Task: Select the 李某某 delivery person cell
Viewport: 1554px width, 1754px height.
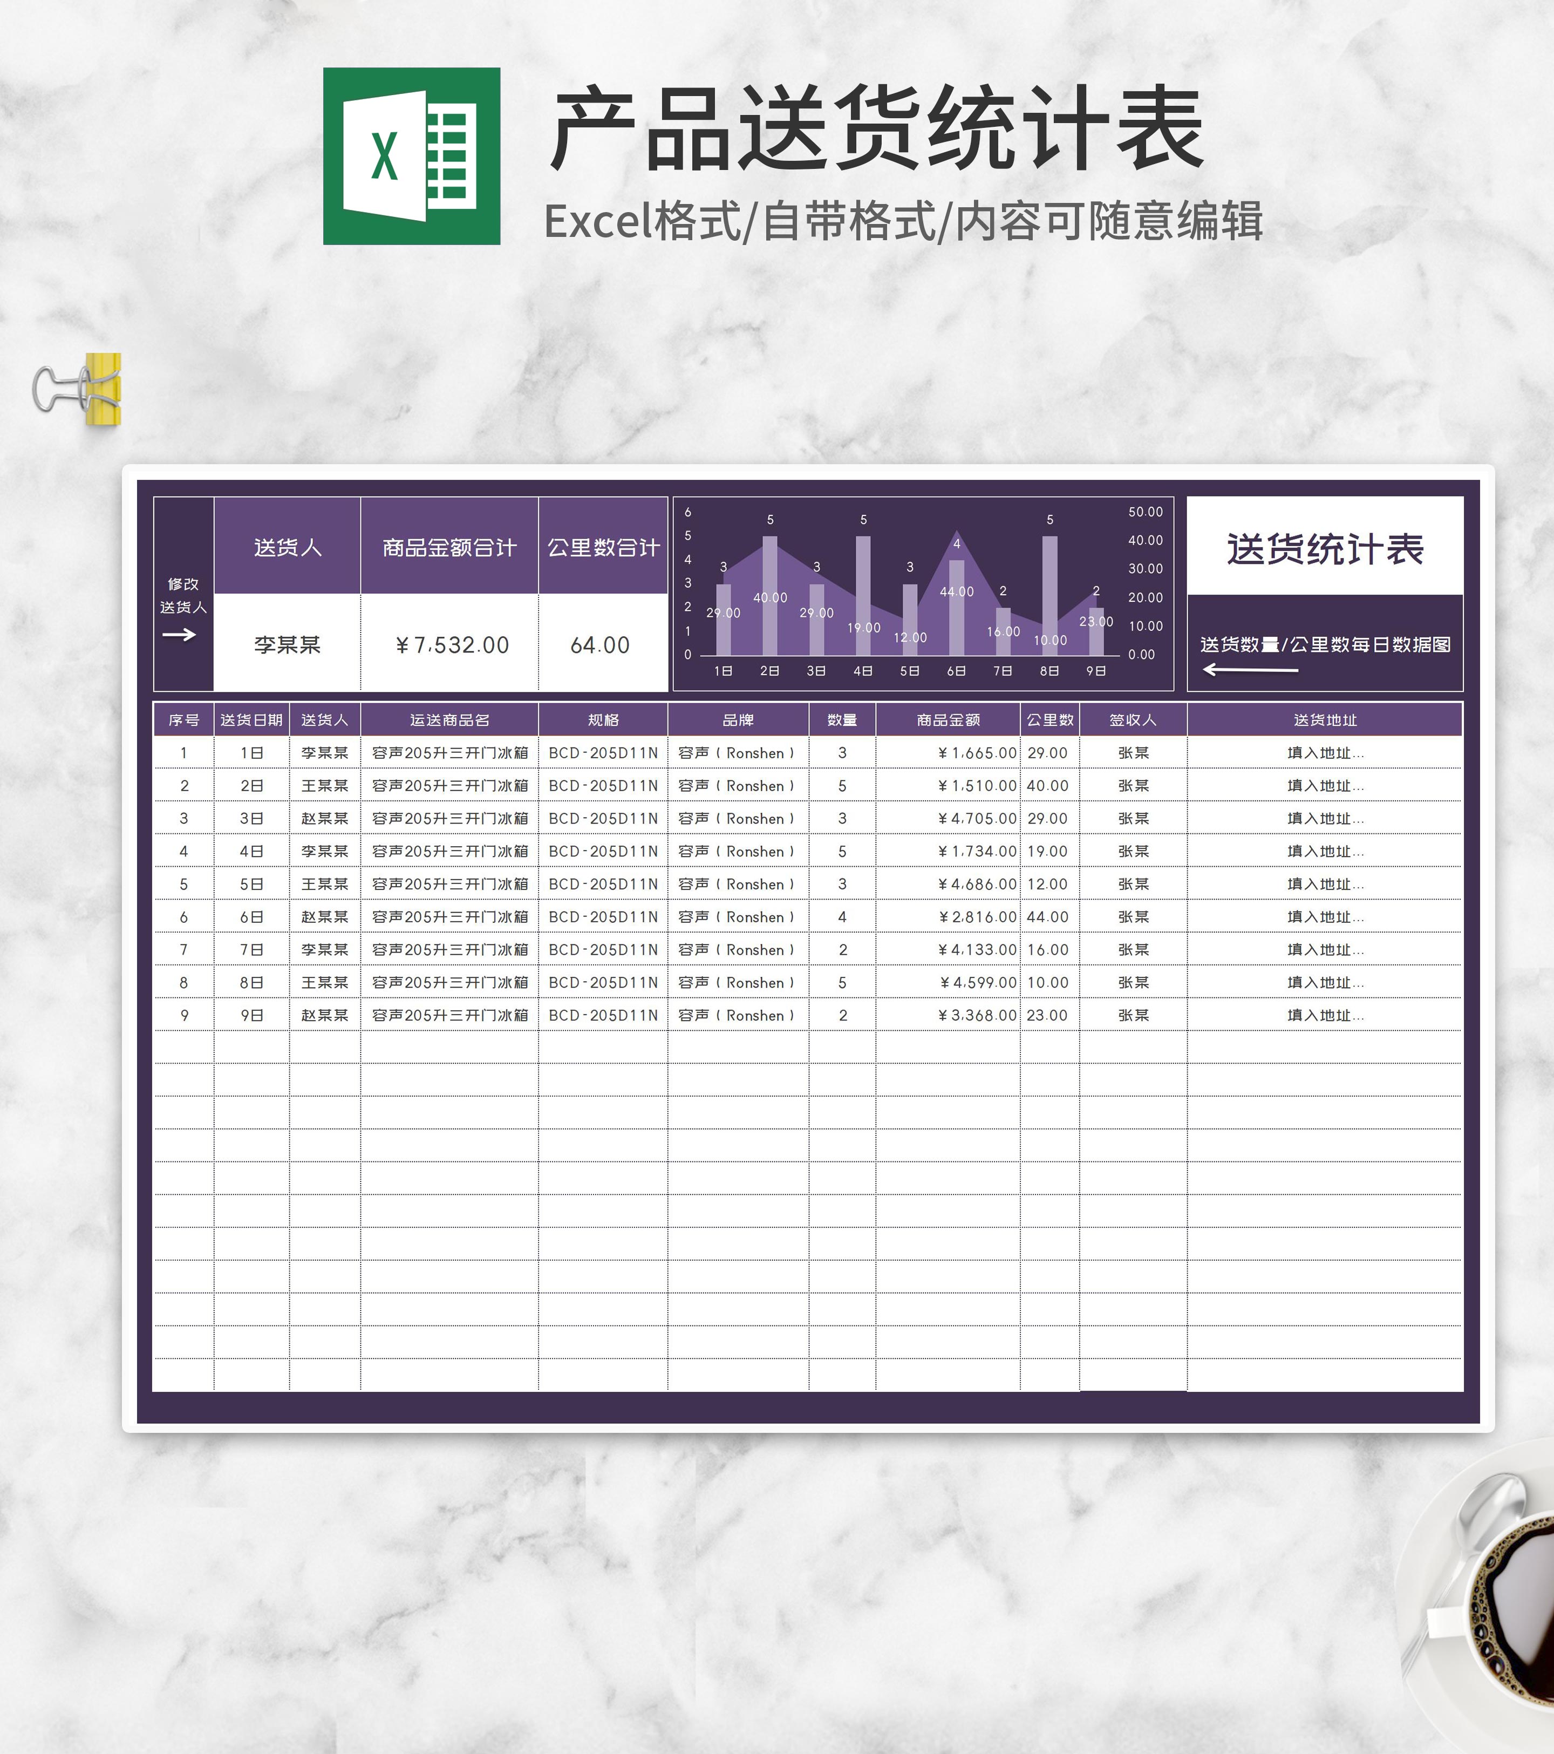Action: pos(287,644)
